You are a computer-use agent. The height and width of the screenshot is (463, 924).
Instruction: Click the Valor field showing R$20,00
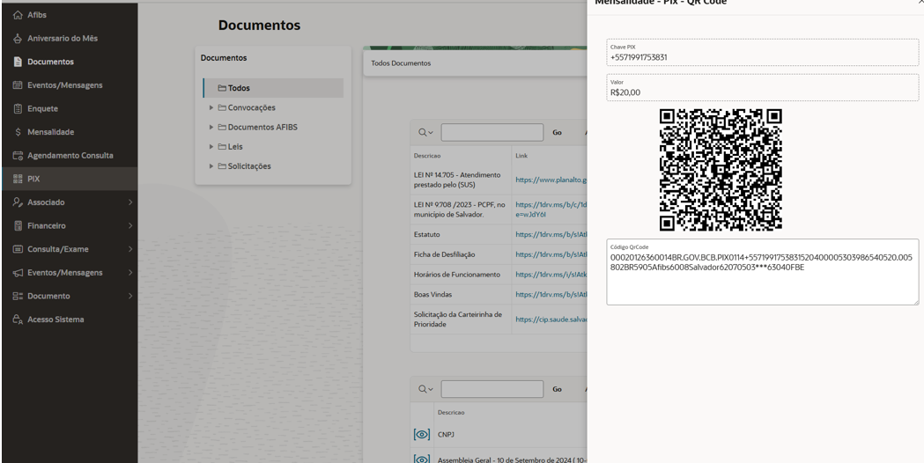pos(763,88)
